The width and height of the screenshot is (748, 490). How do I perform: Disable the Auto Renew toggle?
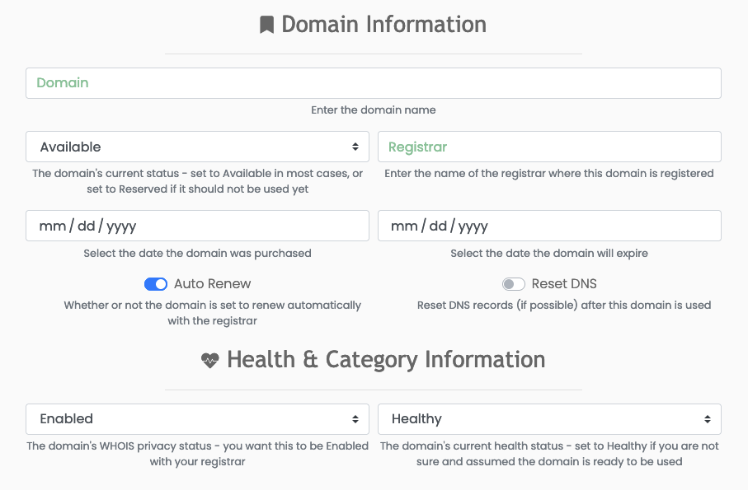click(156, 284)
